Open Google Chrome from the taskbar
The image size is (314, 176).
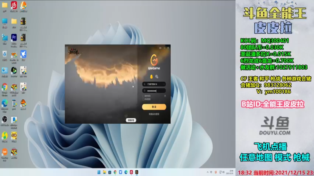(x=115, y=172)
